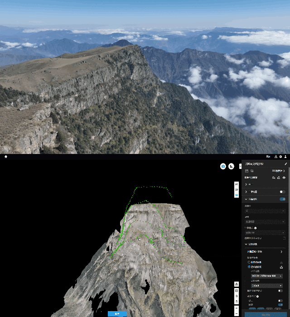
Task: Open the settings gear icon
Action: click(280, 157)
